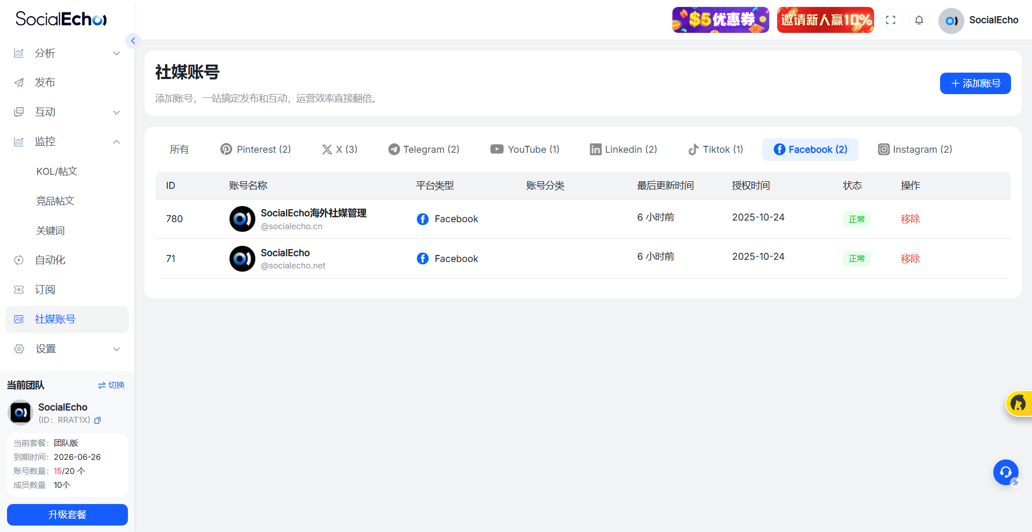Screen dimensions: 1032x532
Task: Click the SocialEcho logo at top left
Action: pos(61,19)
